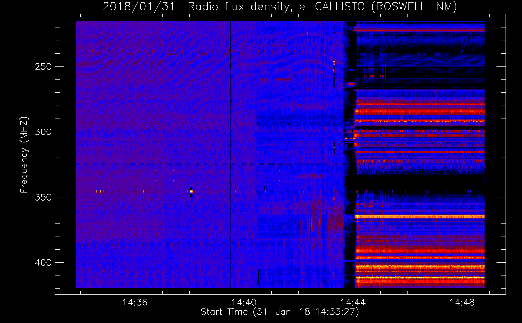Click the 14:36 time tick label
The width and height of the screenshot is (522, 323).
135,302
